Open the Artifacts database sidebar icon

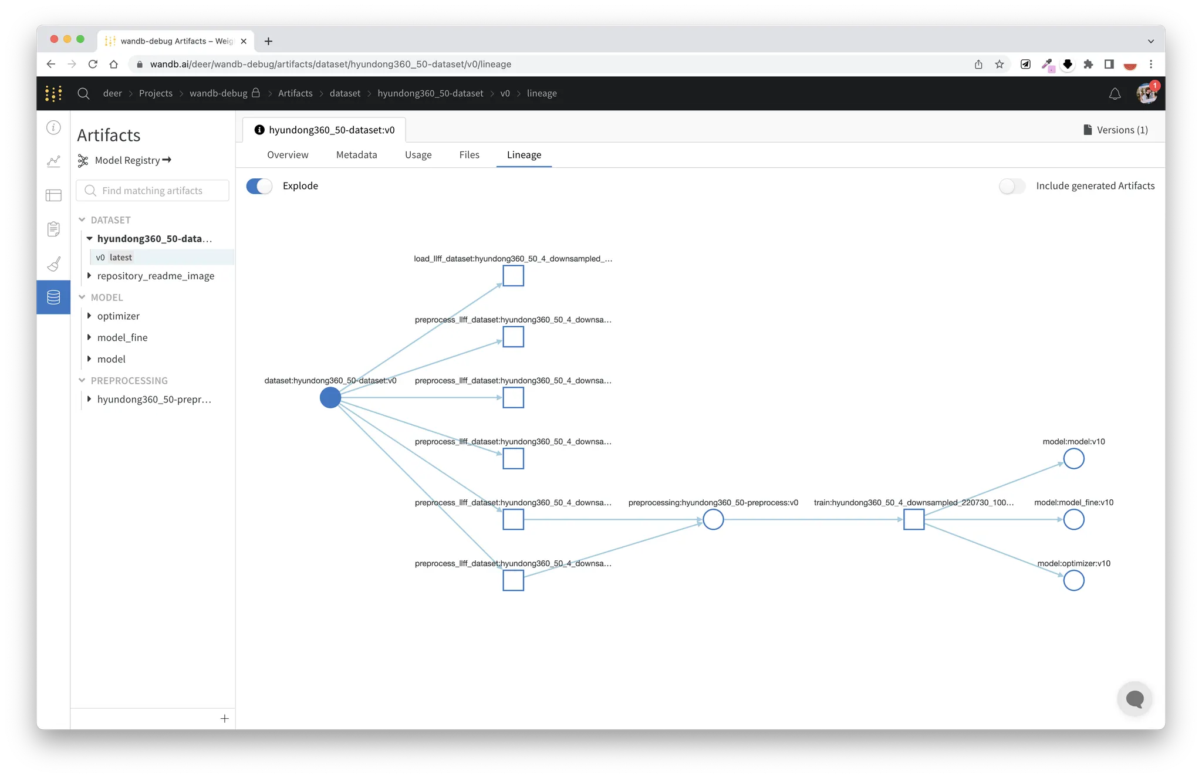pos(53,297)
